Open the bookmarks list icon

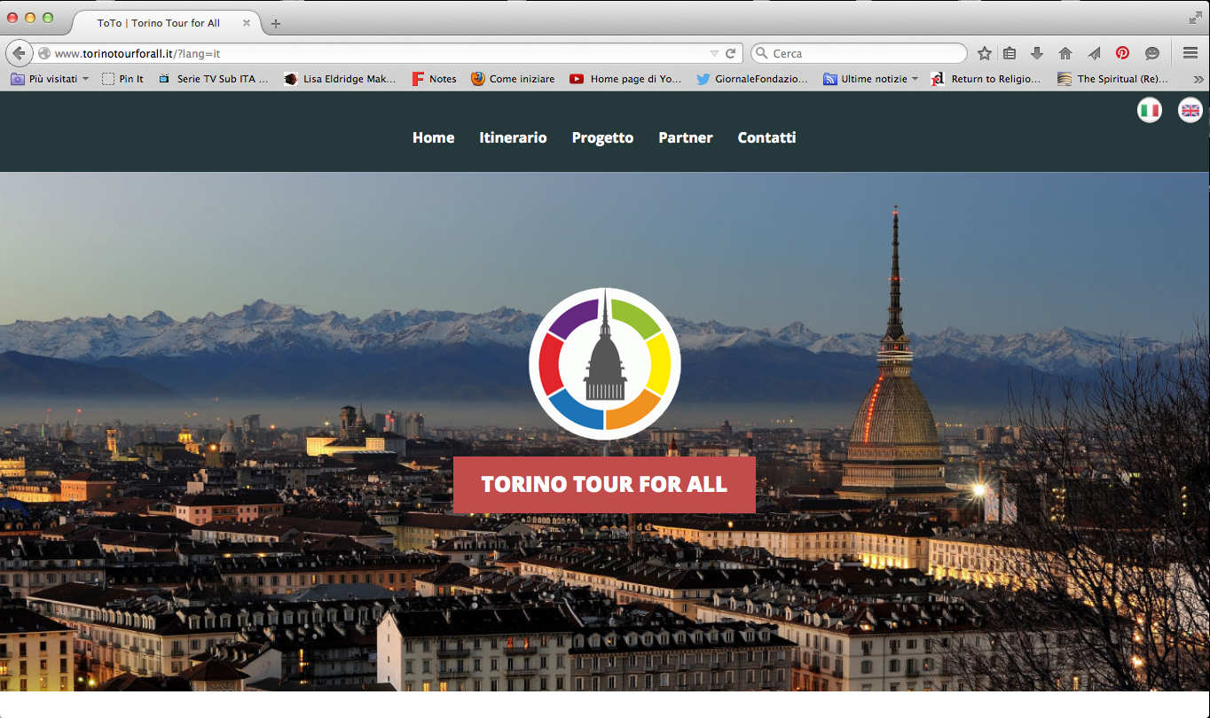click(1010, 53)
